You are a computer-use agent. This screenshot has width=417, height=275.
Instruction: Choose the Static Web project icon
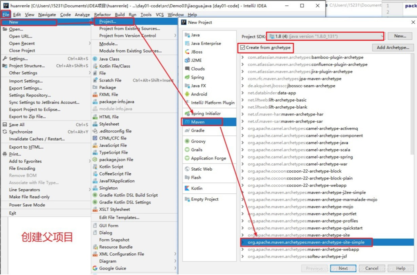pos(187,169)
